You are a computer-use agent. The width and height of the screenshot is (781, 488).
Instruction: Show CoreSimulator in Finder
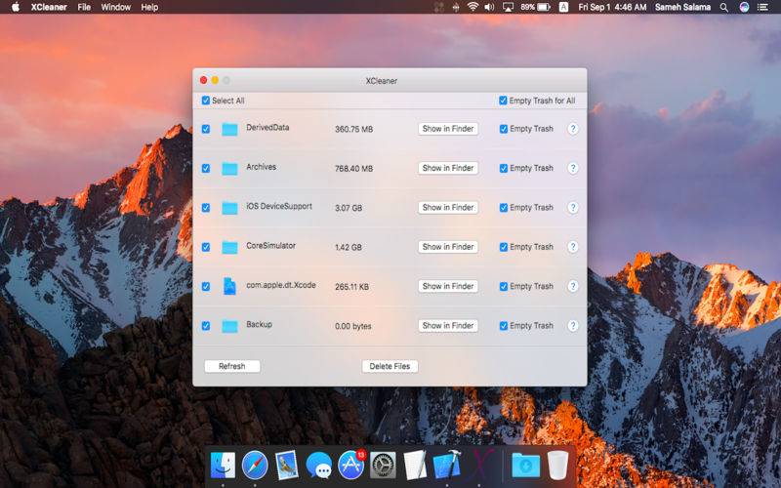448,247
